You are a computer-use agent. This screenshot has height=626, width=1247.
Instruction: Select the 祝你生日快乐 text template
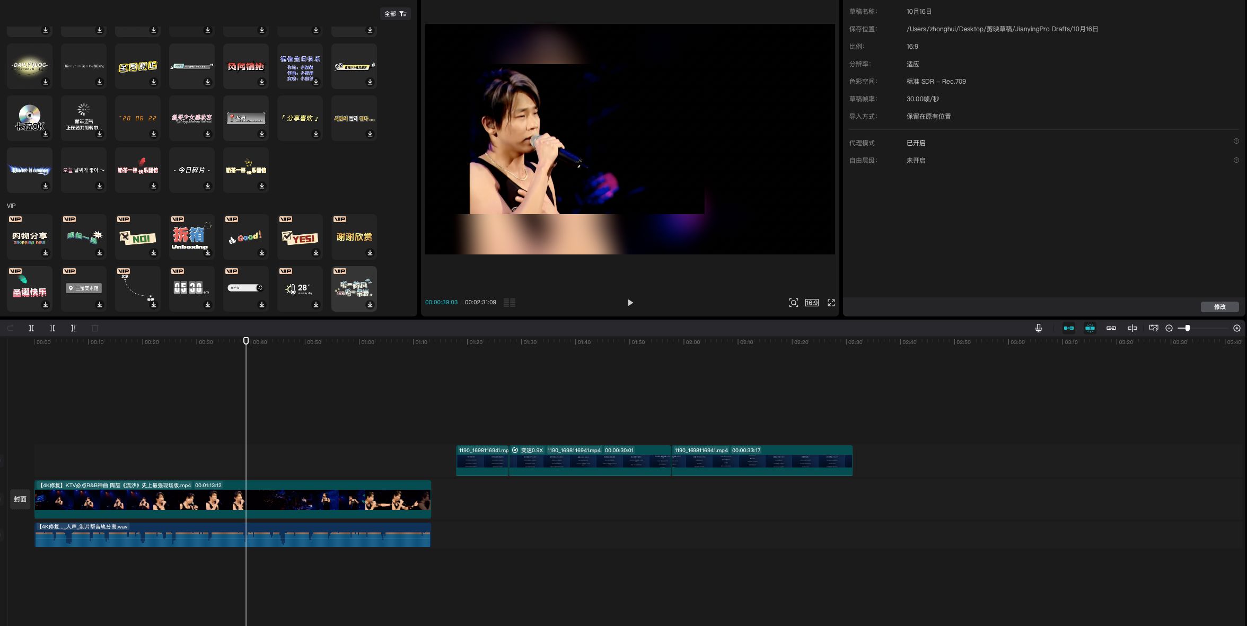click(300, 66)
